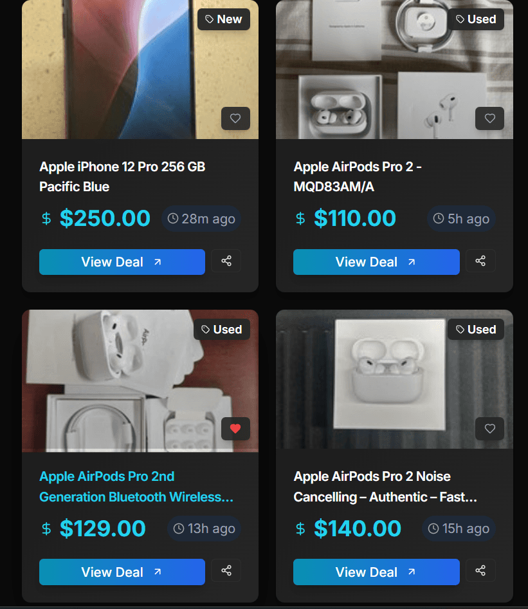Unfavorite the red heart on $129.00 AirPods
Viewport: 528px width, 609px height.
[235, 429]
